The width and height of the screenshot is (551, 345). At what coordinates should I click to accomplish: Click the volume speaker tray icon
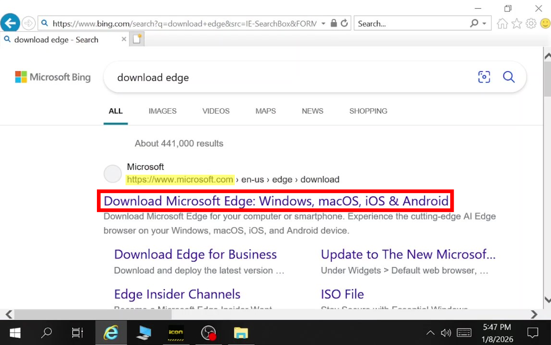pos(446,333)
